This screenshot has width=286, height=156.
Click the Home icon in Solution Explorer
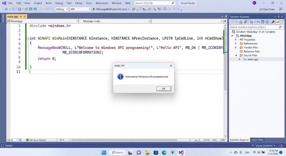[241, 22]
